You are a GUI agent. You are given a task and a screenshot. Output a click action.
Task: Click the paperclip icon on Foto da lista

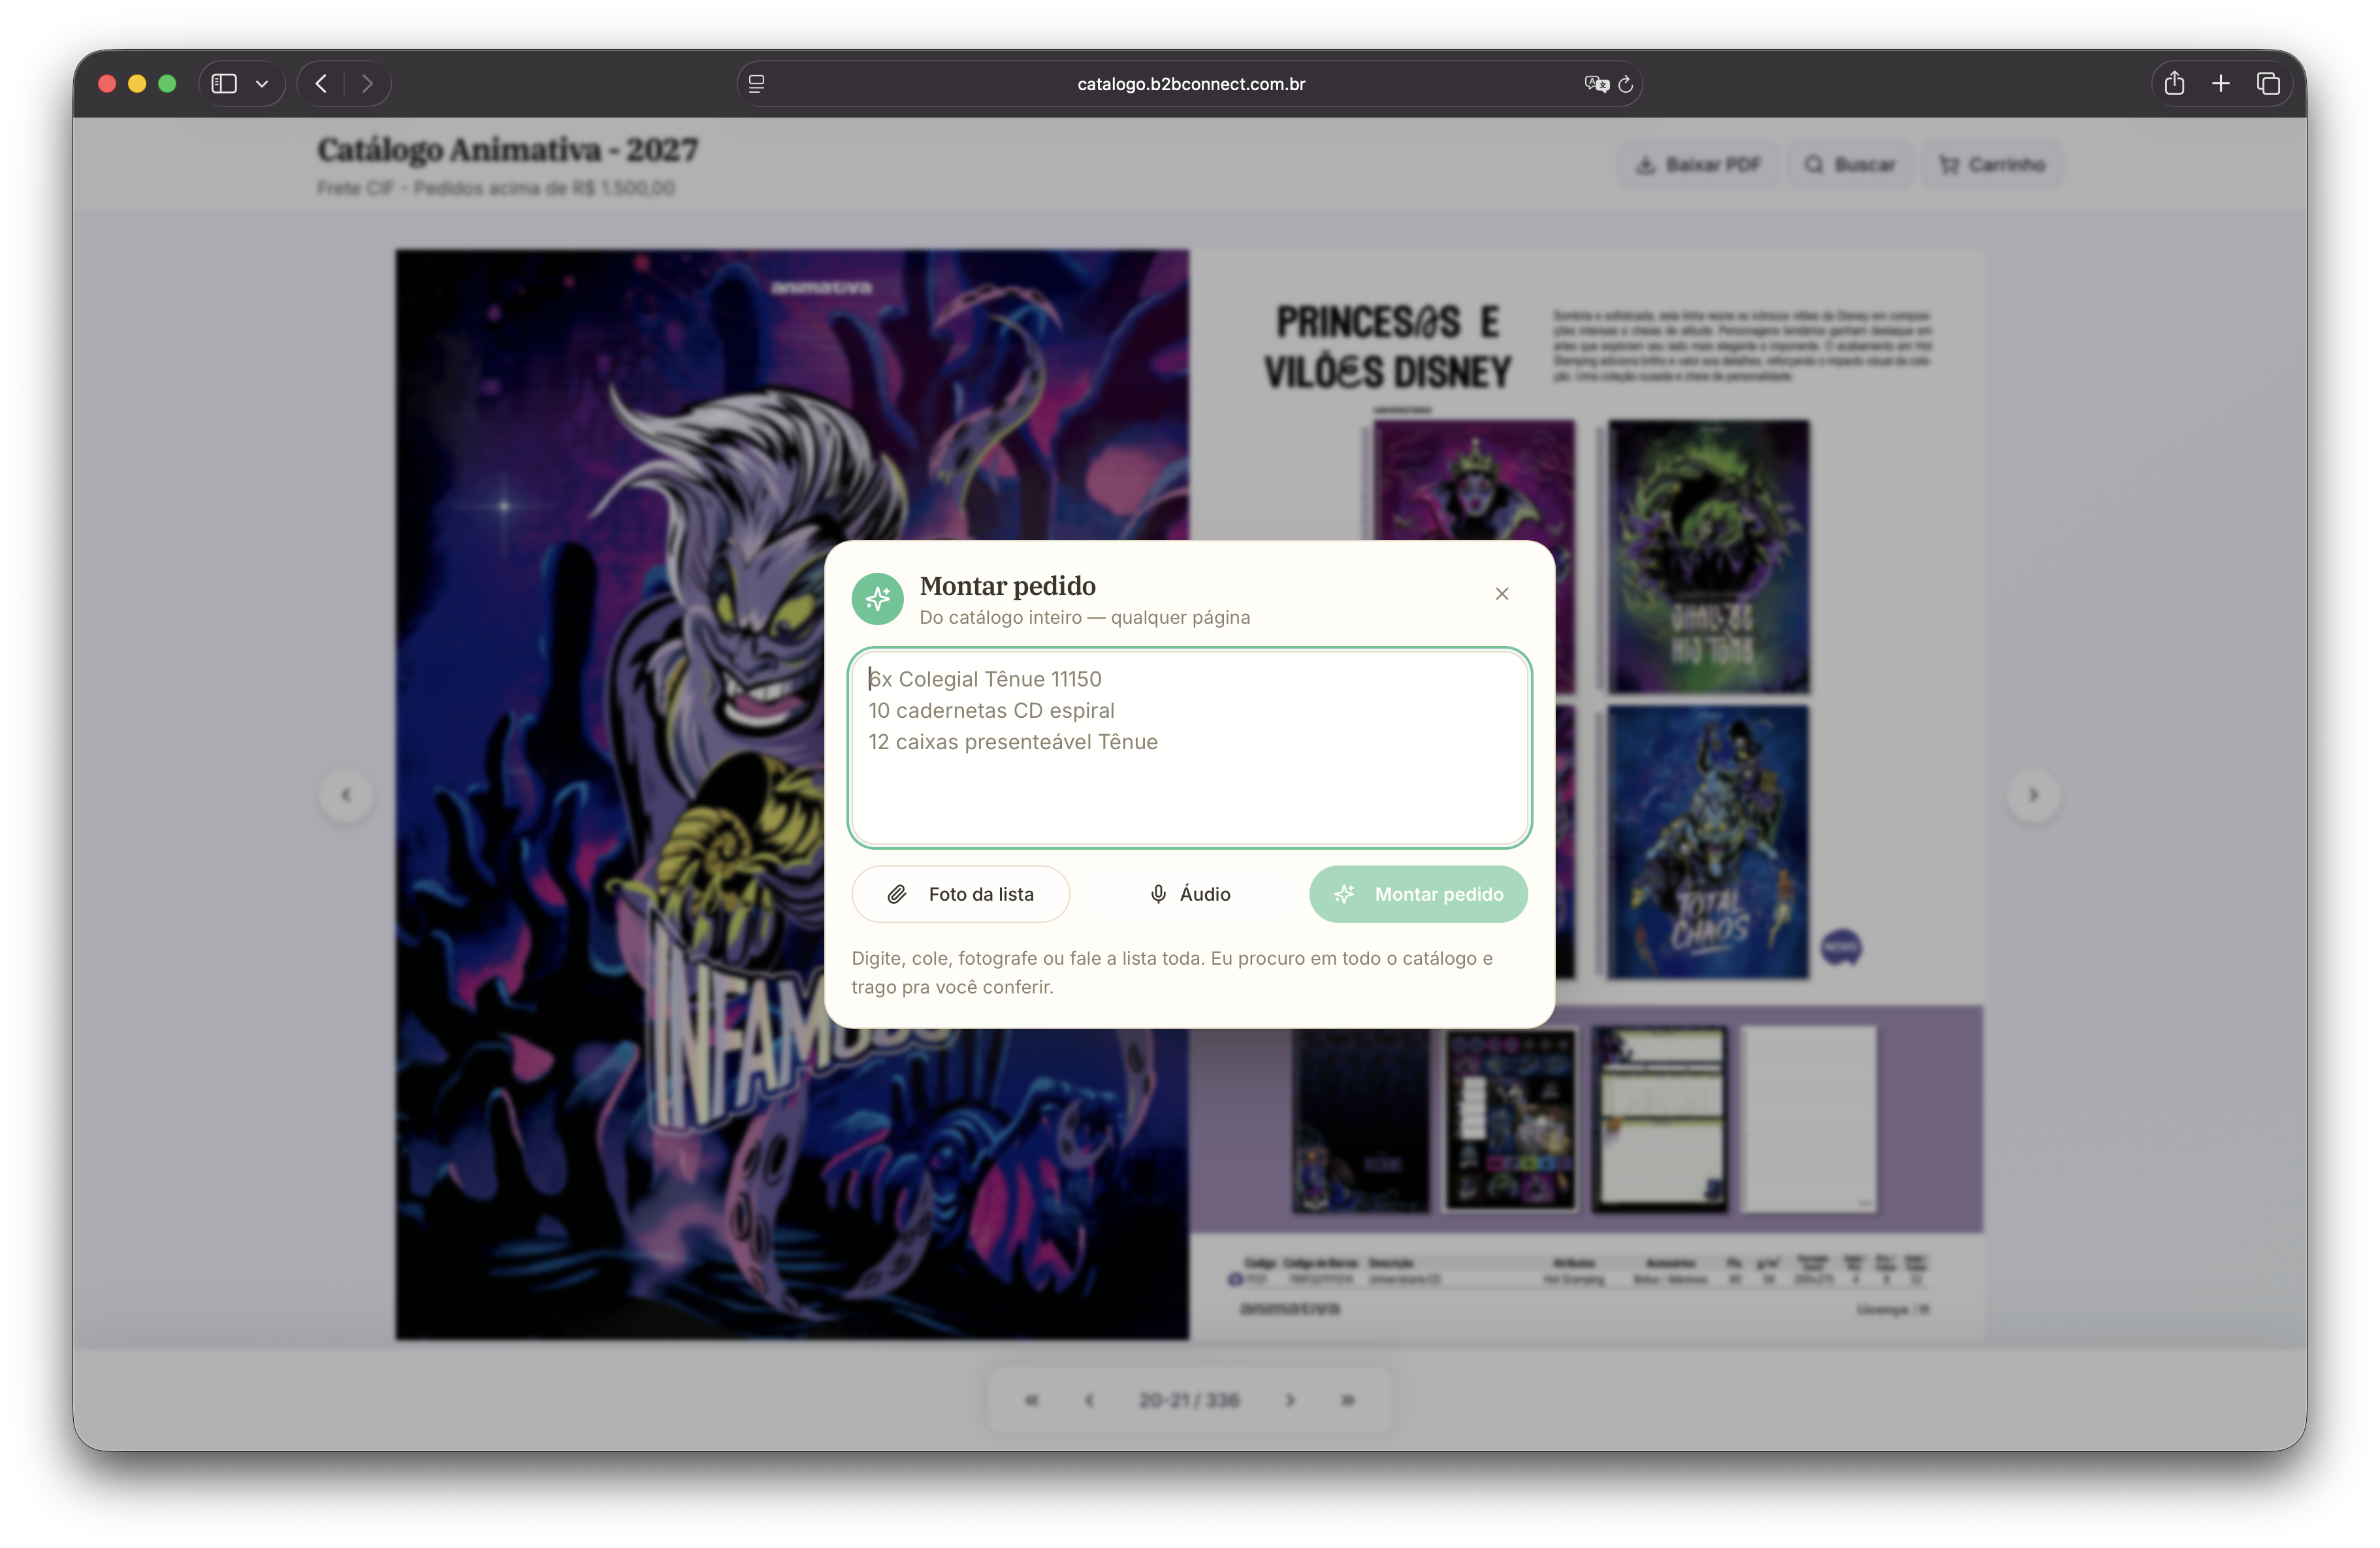897,894
